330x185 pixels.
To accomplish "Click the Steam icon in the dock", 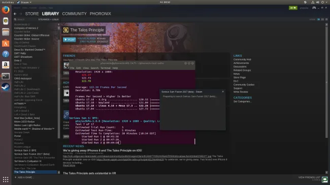I will pos(6,87).
